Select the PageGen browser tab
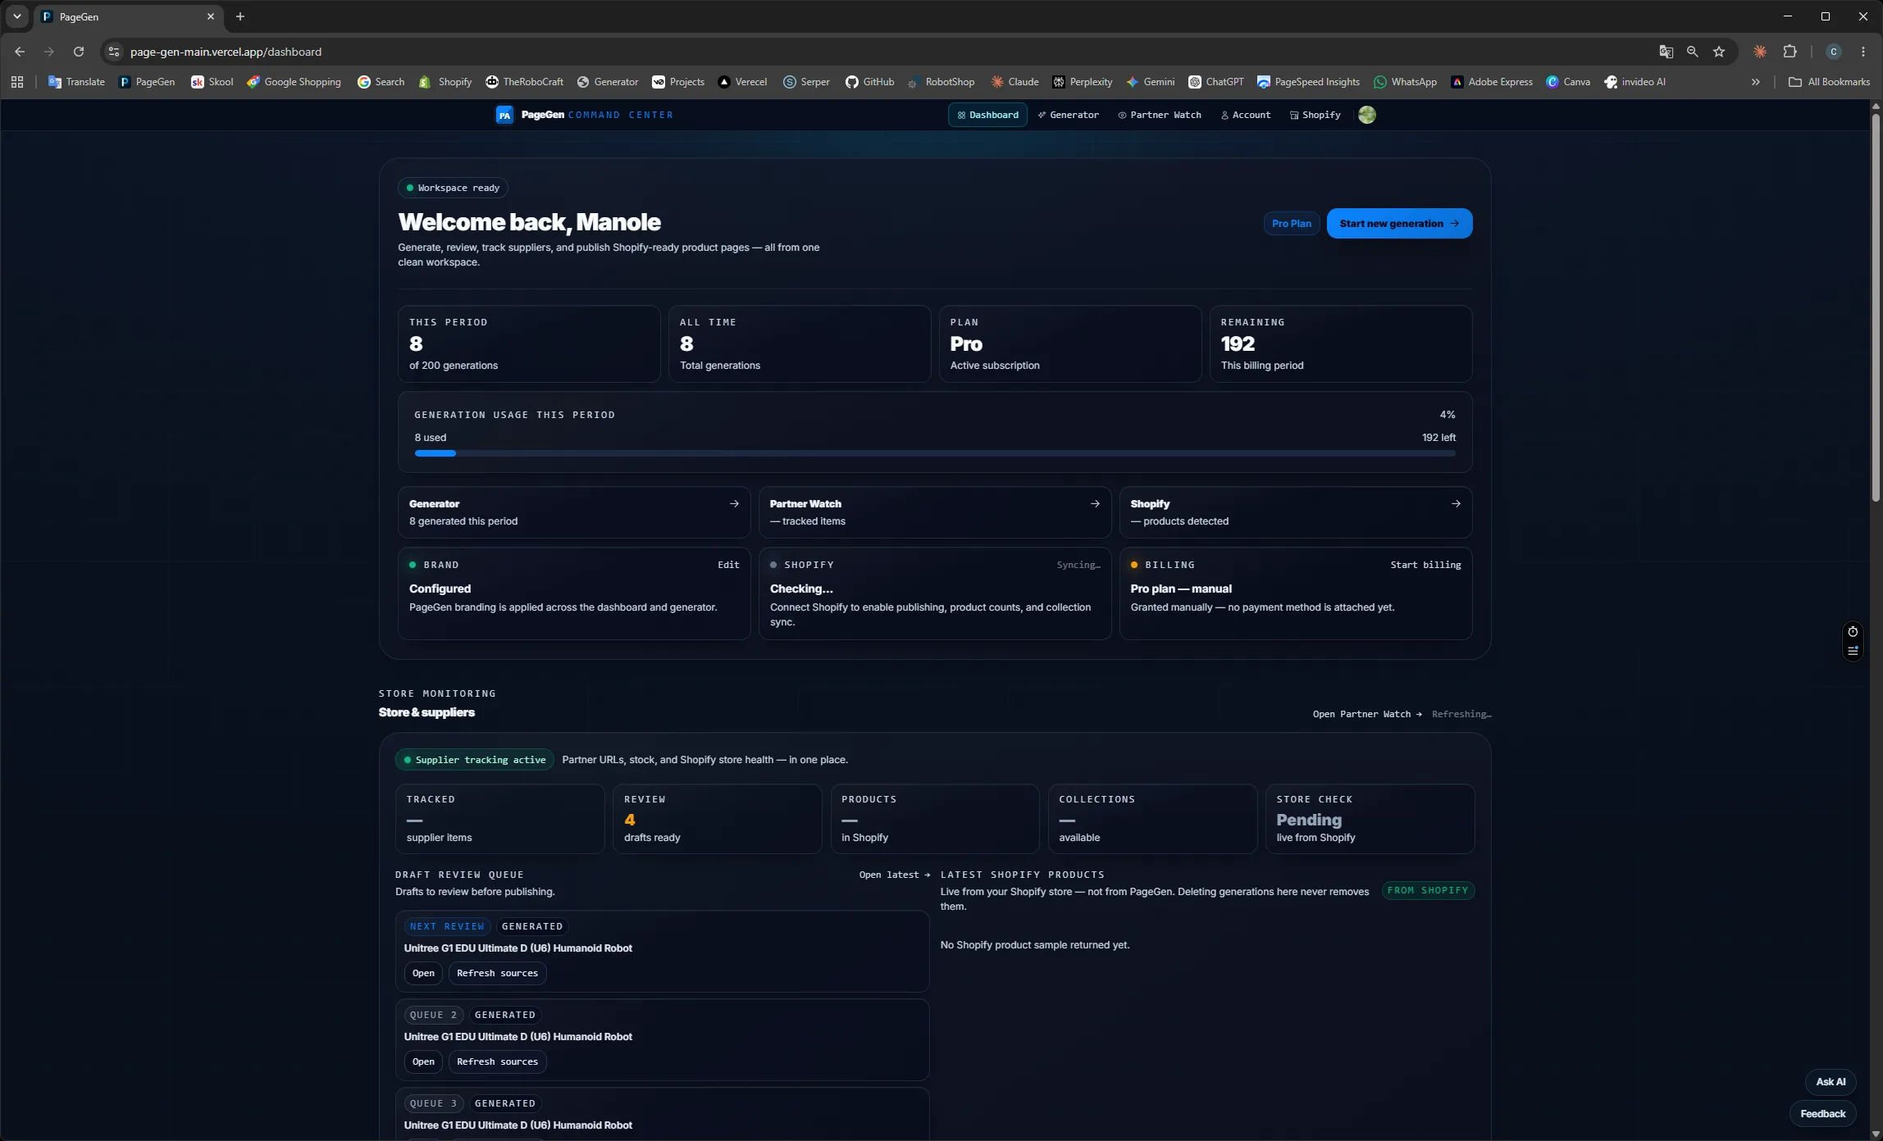 (x=129, y=16)
